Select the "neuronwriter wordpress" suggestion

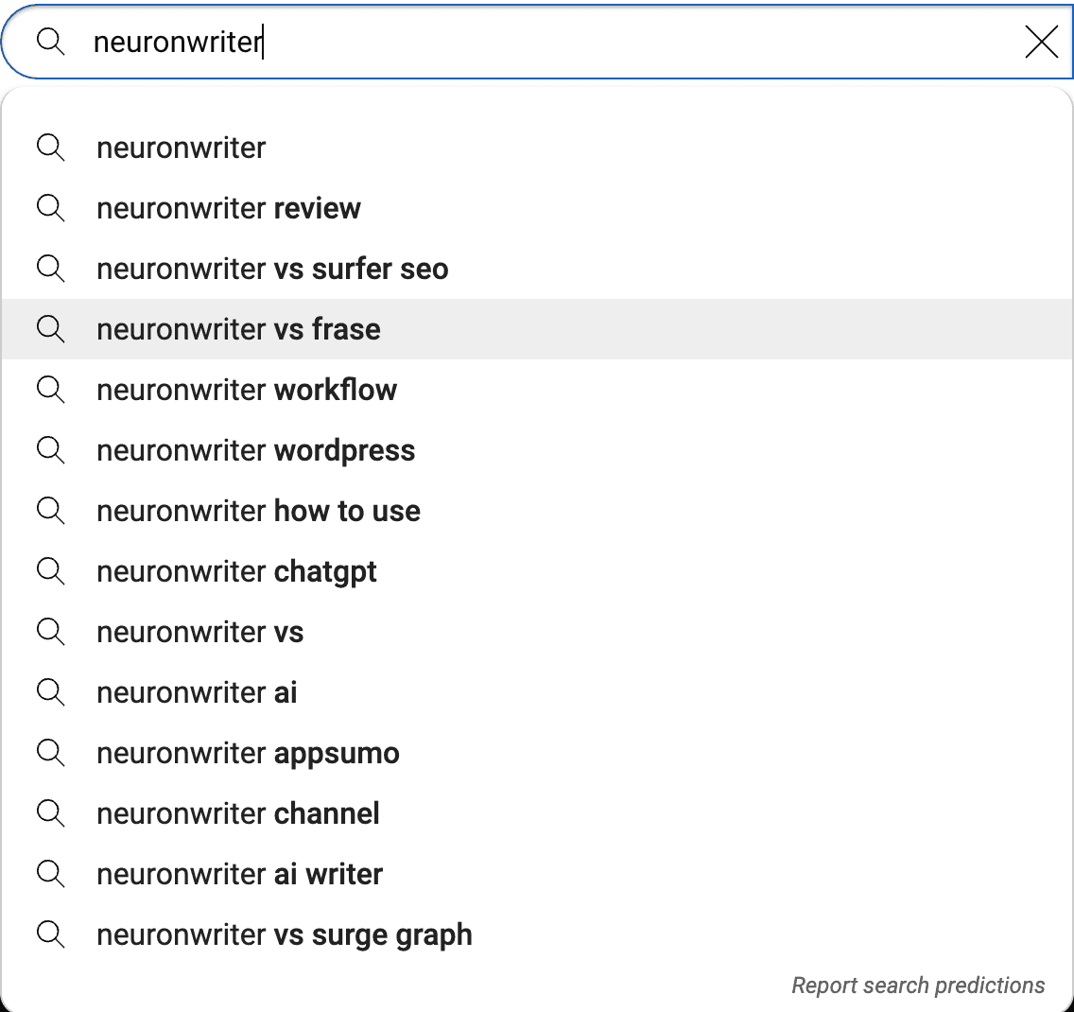[x=255, y=450]
